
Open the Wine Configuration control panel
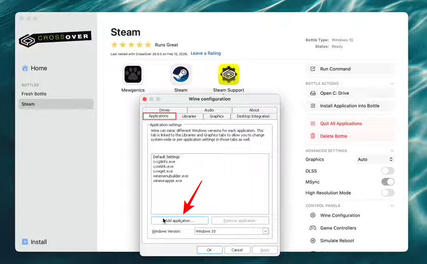tap(340, 215)
